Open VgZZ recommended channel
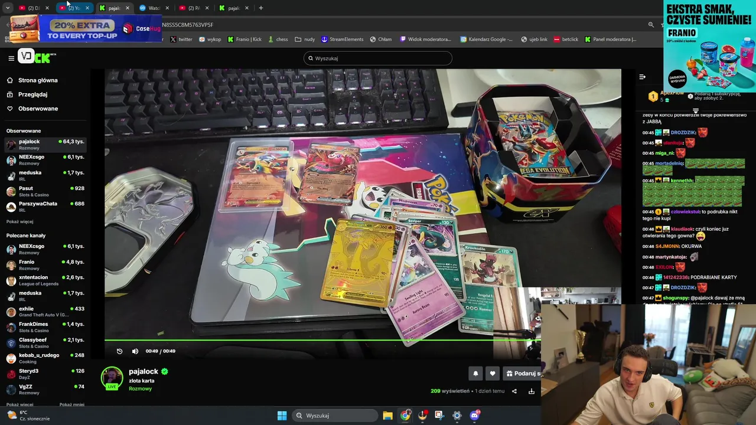This screenshot has height=425, width=756. point(45,390)
